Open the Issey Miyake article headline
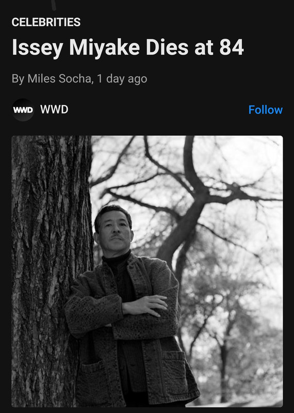 coord(127,47)
